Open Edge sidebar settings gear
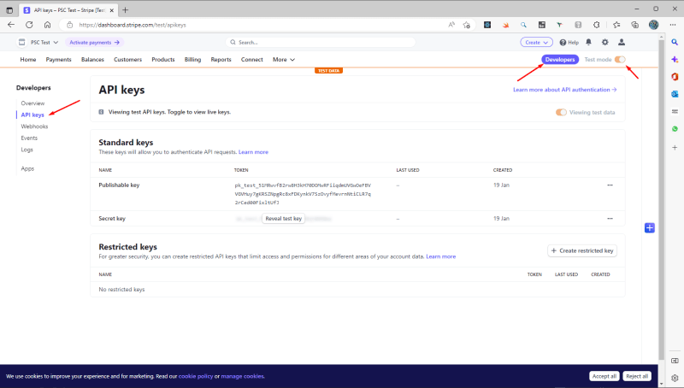Screen dimensions: 684x388 (x=675, y=379)
